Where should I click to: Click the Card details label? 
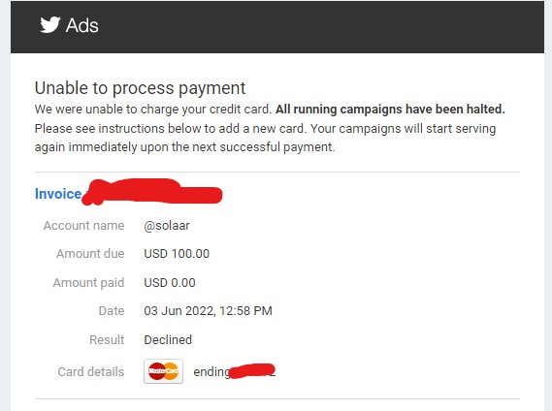[x=91, y=372]
